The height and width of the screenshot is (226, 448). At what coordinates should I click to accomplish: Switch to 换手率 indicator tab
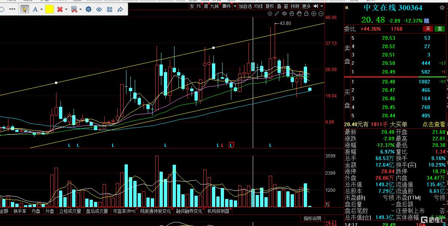click(x=20, y=211)
